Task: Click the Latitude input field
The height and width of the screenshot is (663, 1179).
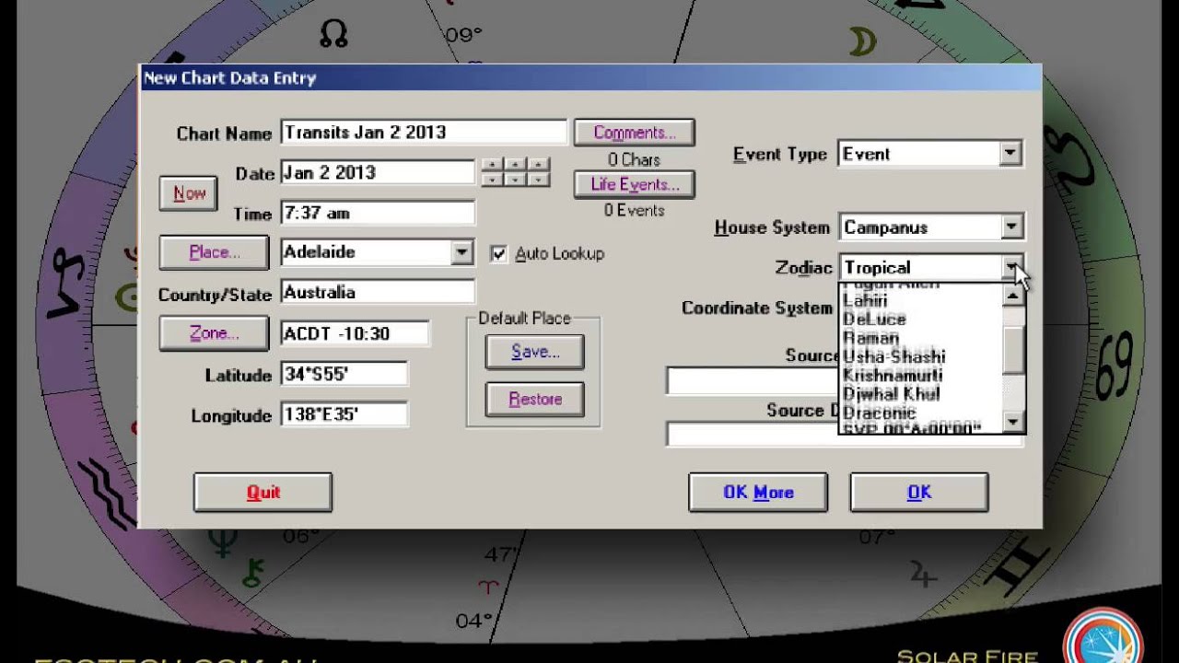Action: (x=344, y=375)
